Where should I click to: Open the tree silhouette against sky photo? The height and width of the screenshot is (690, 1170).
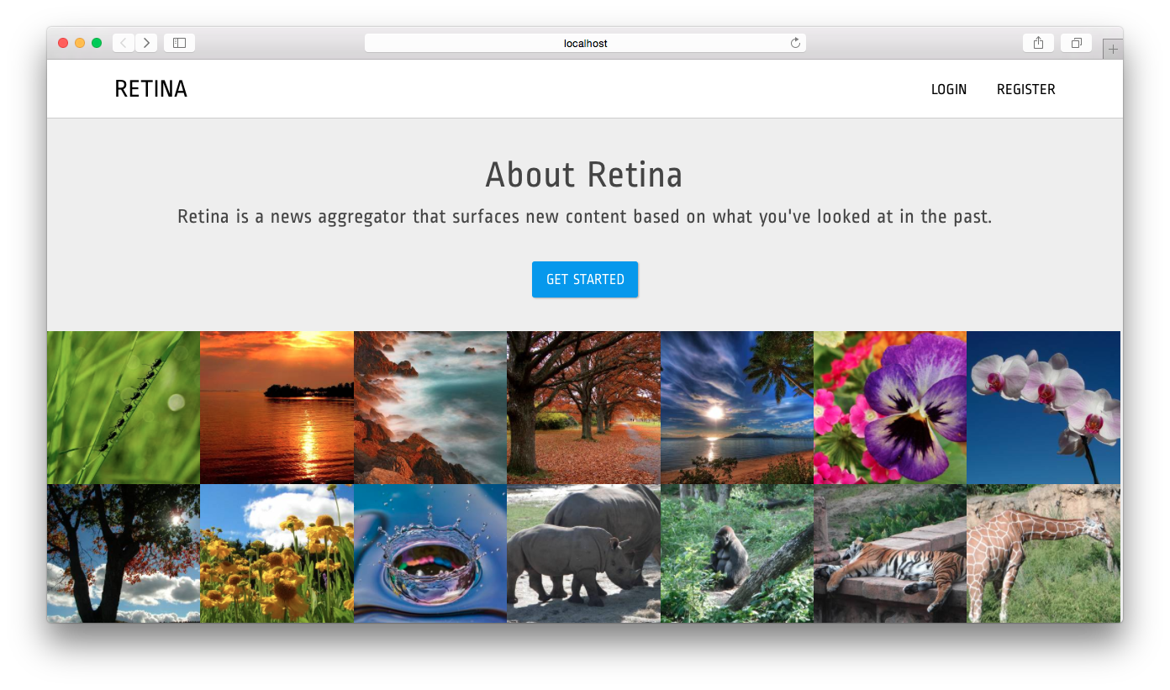click(x=124, y=553)
